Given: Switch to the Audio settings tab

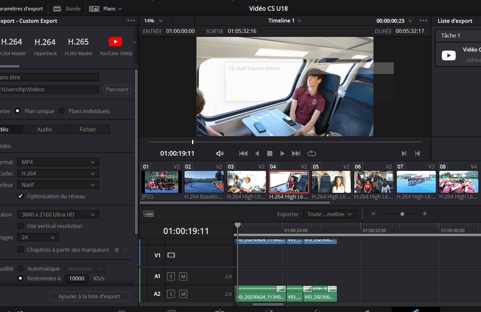Looking at the screenshot, I should click(44, 129).
